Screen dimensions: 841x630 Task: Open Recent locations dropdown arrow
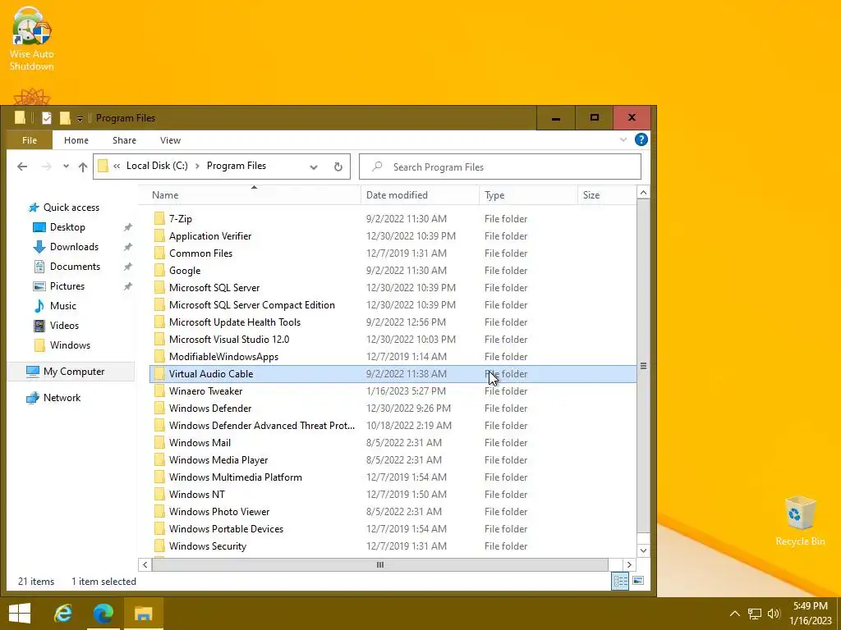66,167
